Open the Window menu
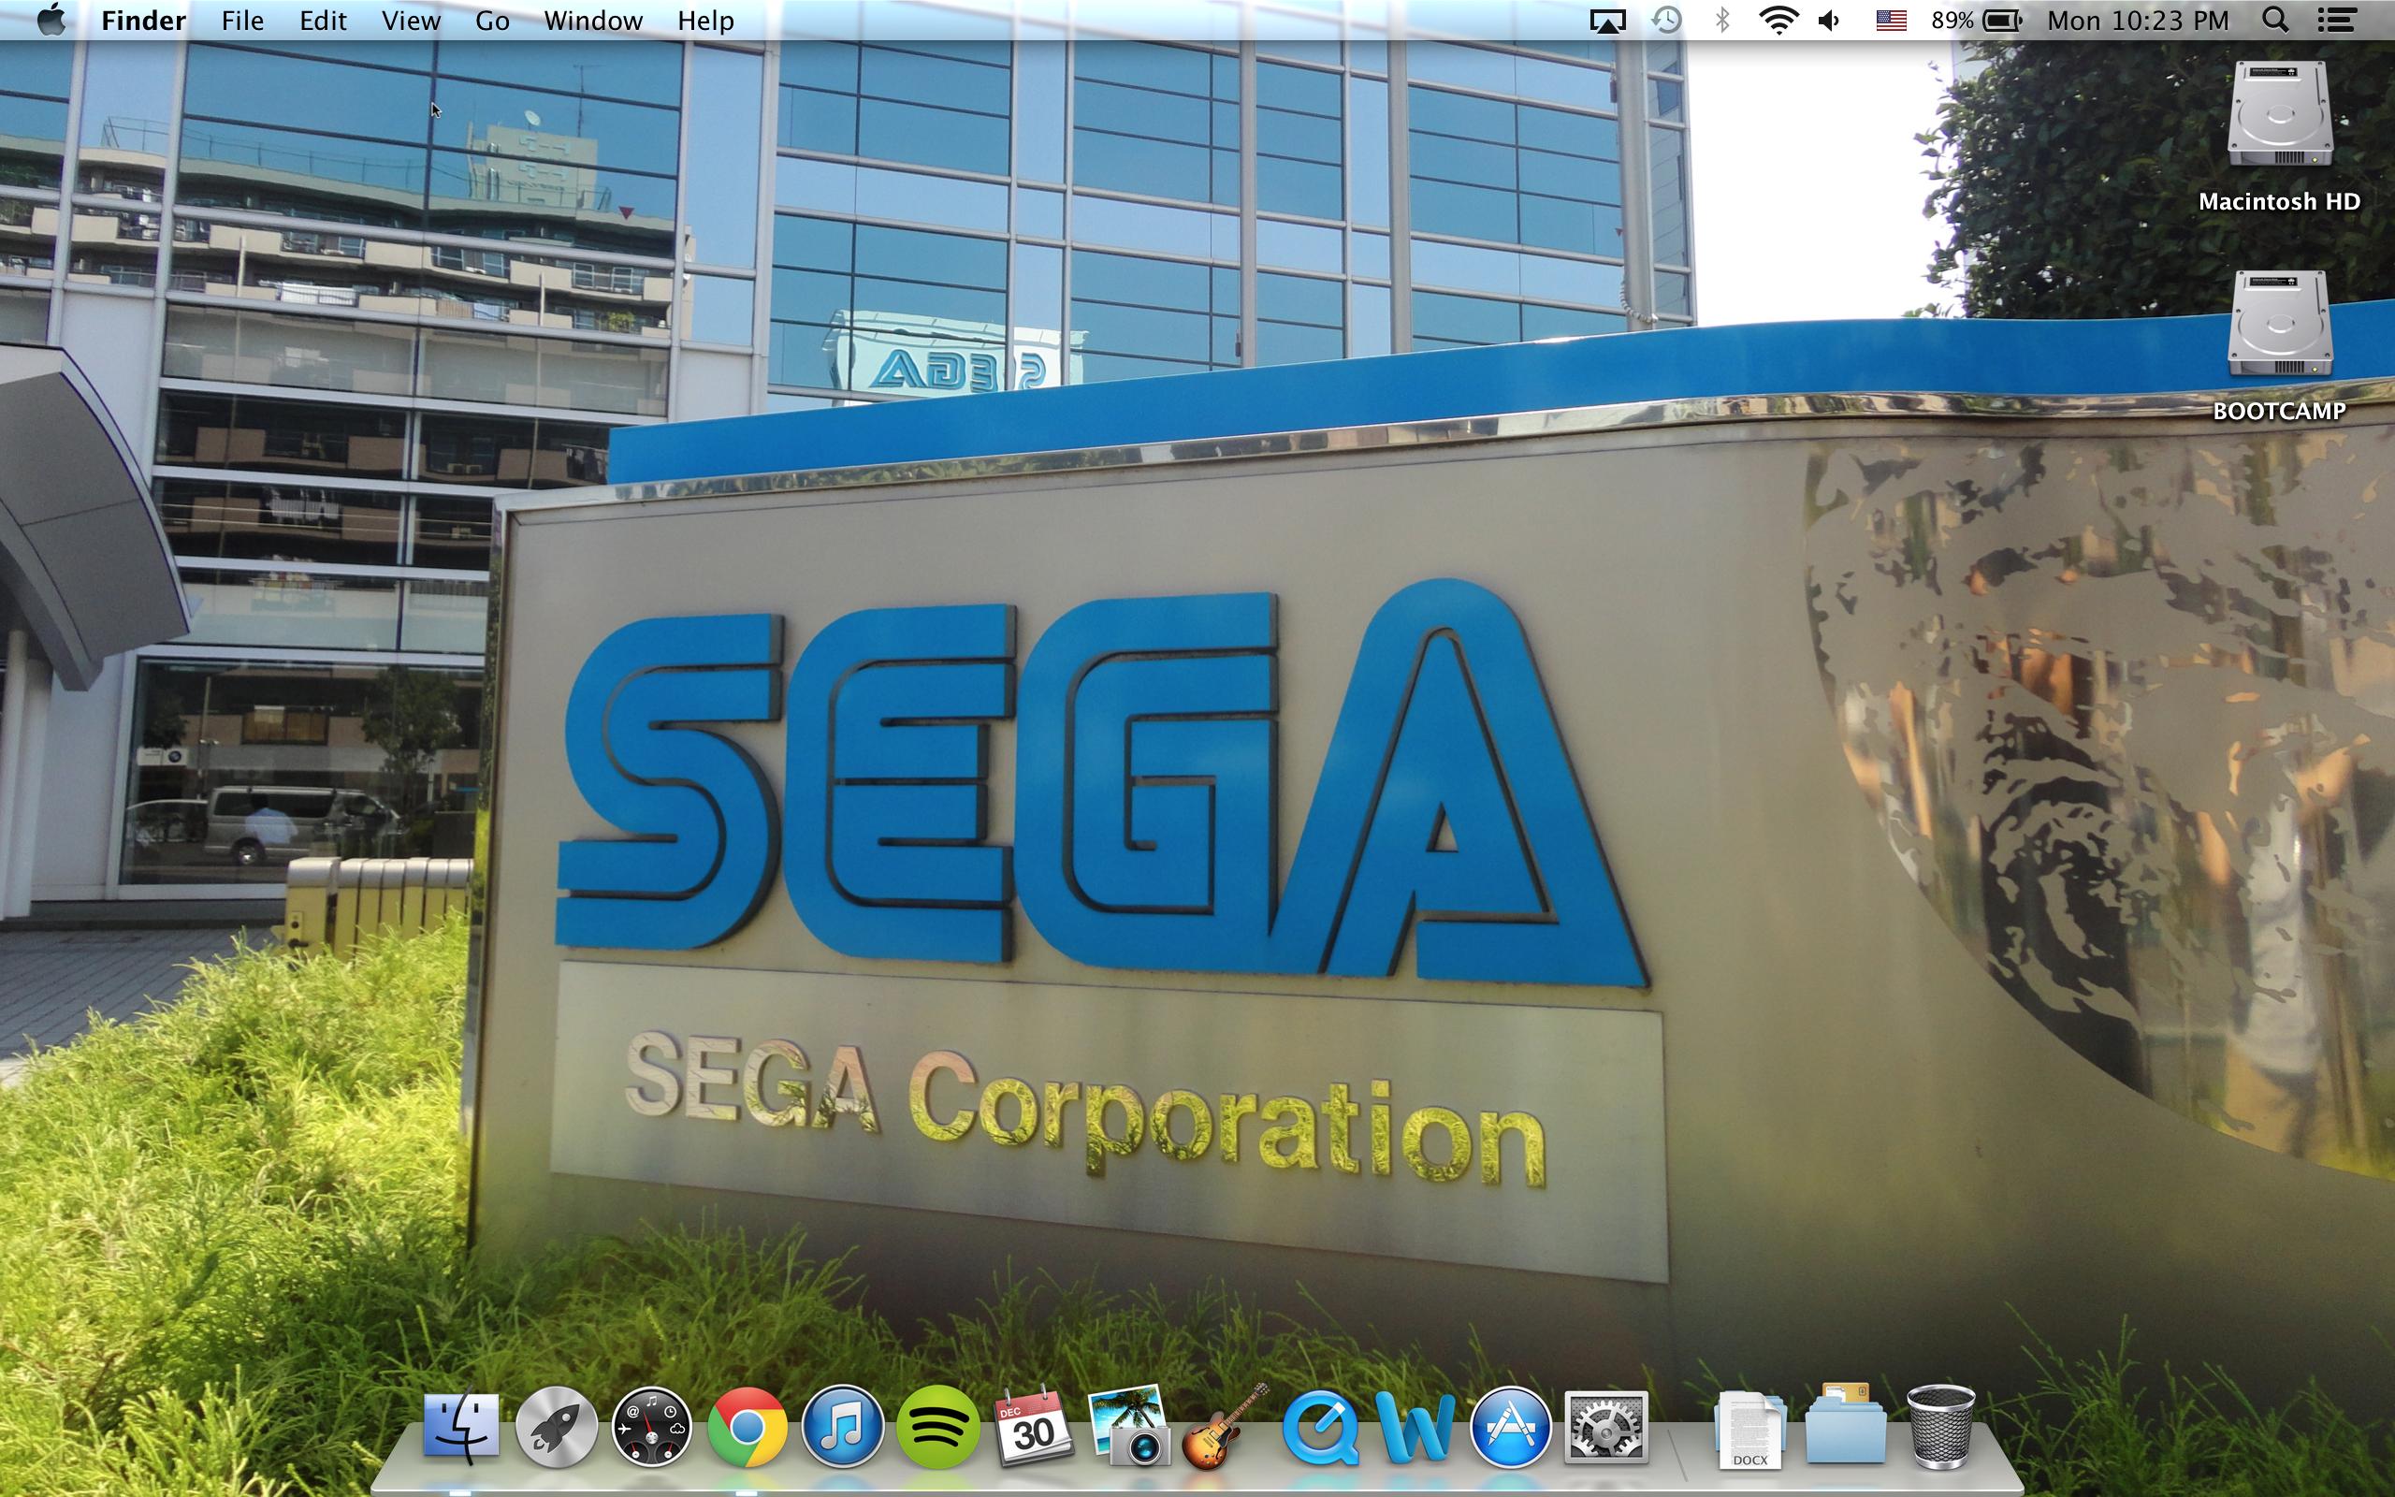The width and height of the screenshot is (2395, 1497). click(x=593, y=20)
